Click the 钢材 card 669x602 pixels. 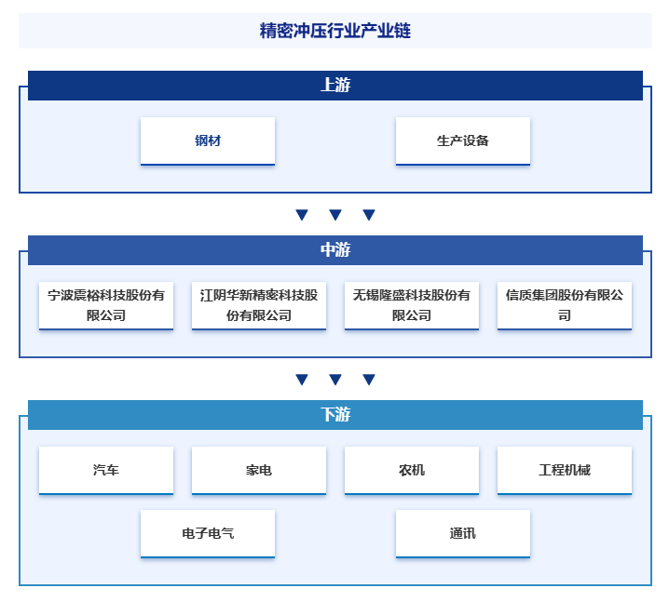[x=208, y=140]
